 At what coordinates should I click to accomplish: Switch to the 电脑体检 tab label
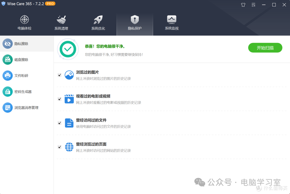click(x=24, y=28)
